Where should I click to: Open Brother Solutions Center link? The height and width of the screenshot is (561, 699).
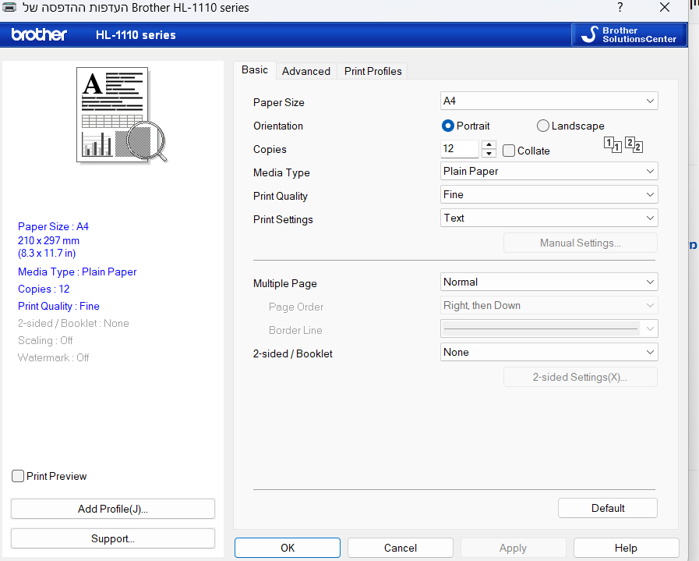click(629, 35)
